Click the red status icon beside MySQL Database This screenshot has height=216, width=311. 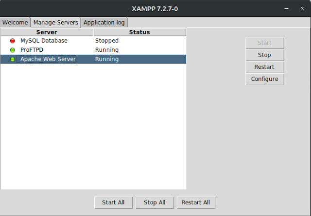pos(13,41)
